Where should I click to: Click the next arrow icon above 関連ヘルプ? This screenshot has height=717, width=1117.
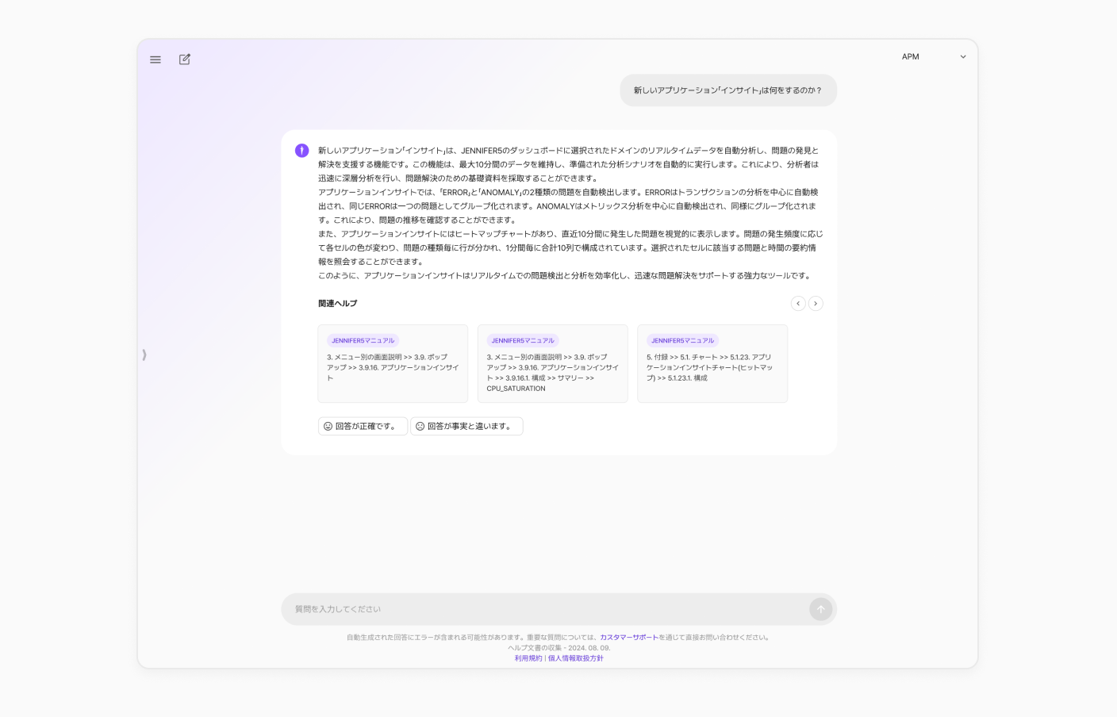pyautogui.click(x=816, y=304)
